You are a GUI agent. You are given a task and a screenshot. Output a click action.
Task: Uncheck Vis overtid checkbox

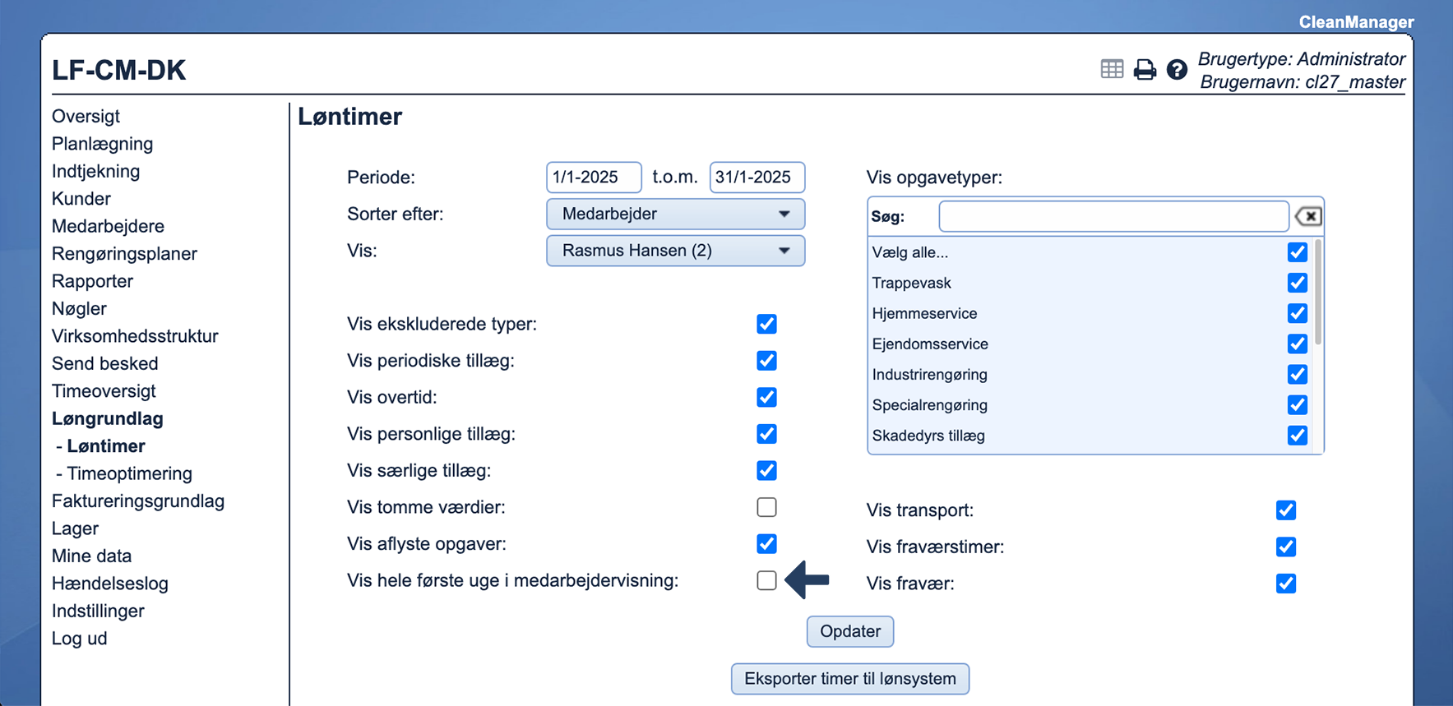766,398
